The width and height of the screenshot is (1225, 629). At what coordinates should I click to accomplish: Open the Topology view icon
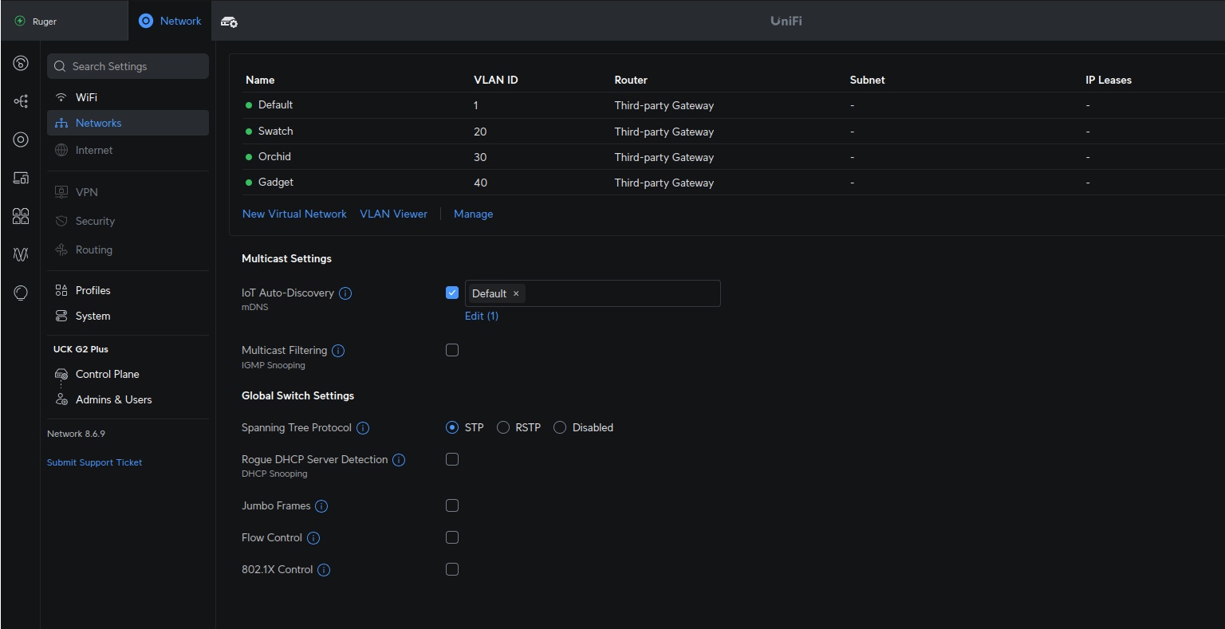coord(21,101)
